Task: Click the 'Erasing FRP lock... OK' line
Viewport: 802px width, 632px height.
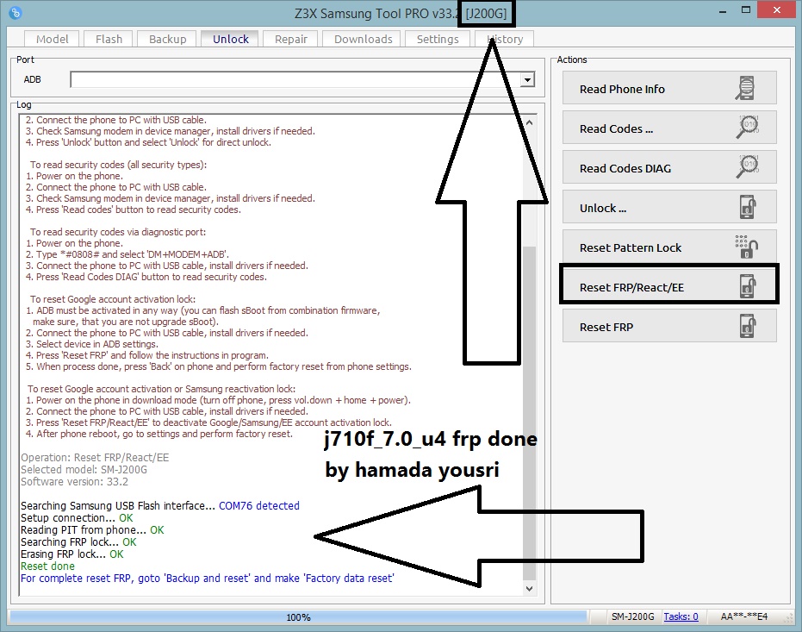Action: [x=72, y=554]
